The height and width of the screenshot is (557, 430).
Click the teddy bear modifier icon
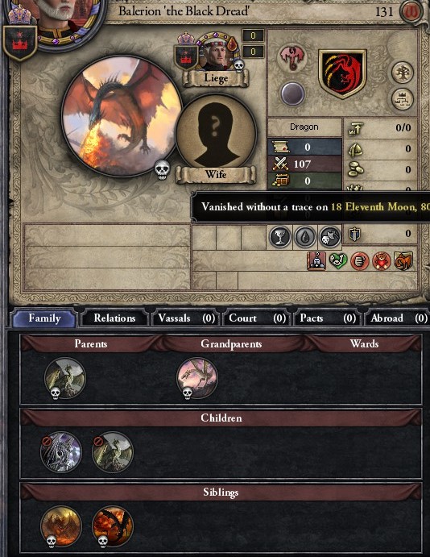click(x=382, y=261)
